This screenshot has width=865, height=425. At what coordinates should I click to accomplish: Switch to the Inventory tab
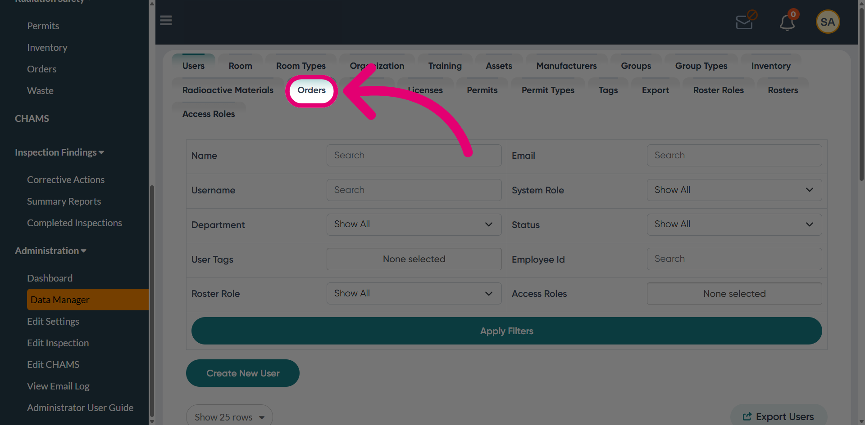click(x=771, y=66)
